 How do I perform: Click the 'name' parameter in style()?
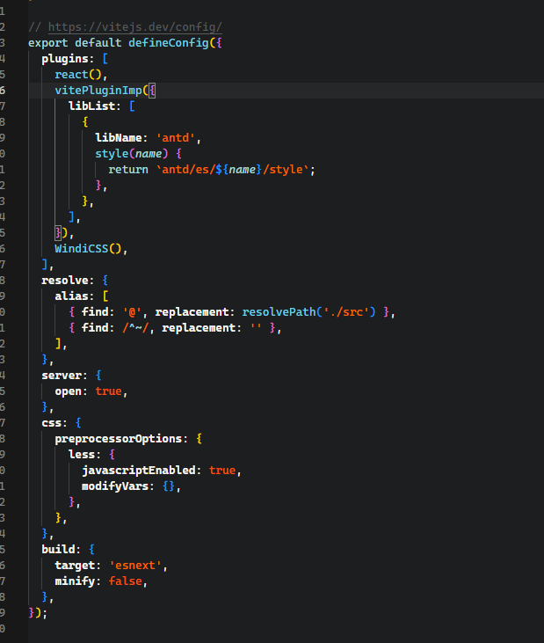149,154
